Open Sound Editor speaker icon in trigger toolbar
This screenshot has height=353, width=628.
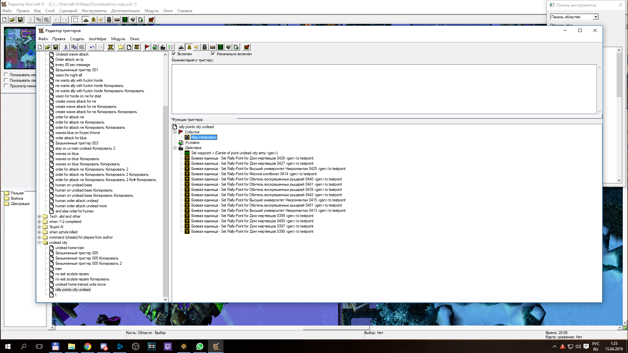tap(197, 47)
